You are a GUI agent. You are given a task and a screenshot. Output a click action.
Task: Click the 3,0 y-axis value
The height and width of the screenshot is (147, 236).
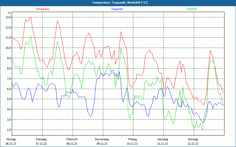click(9, 120)
